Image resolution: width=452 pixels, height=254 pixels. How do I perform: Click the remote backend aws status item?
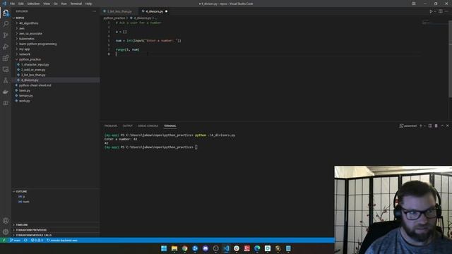[x=62, y=240]
